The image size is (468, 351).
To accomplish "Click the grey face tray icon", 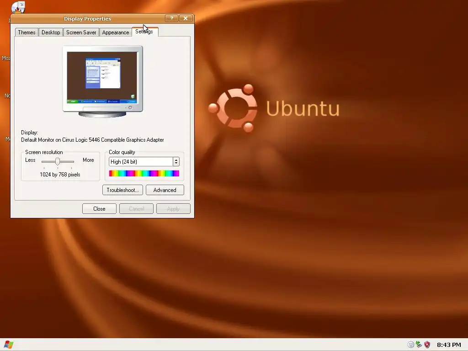I will pyautogui.click(x=411, y=345).
